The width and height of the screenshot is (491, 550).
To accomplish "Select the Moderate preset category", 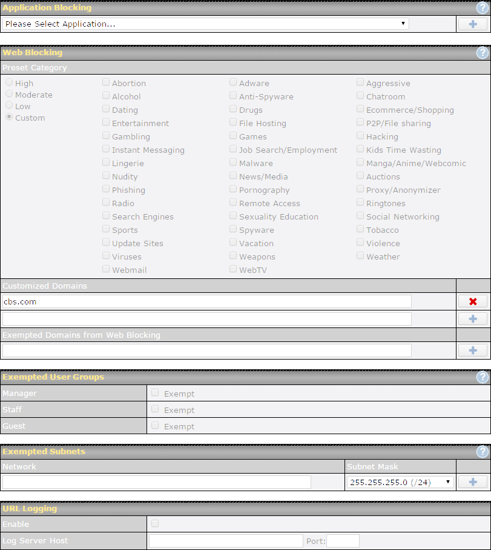I will tap(9, 93).
